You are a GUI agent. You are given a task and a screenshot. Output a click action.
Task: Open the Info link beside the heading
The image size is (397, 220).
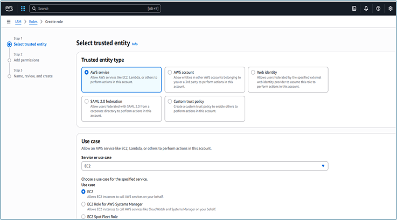pos(135,44)
